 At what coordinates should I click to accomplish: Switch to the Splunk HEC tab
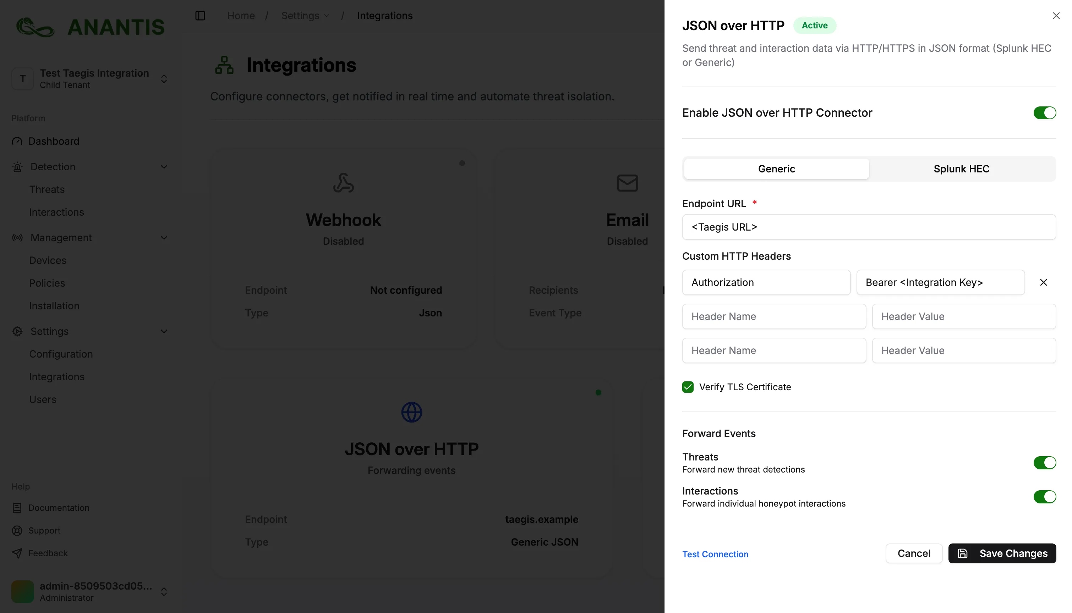(x=961, y=169)
